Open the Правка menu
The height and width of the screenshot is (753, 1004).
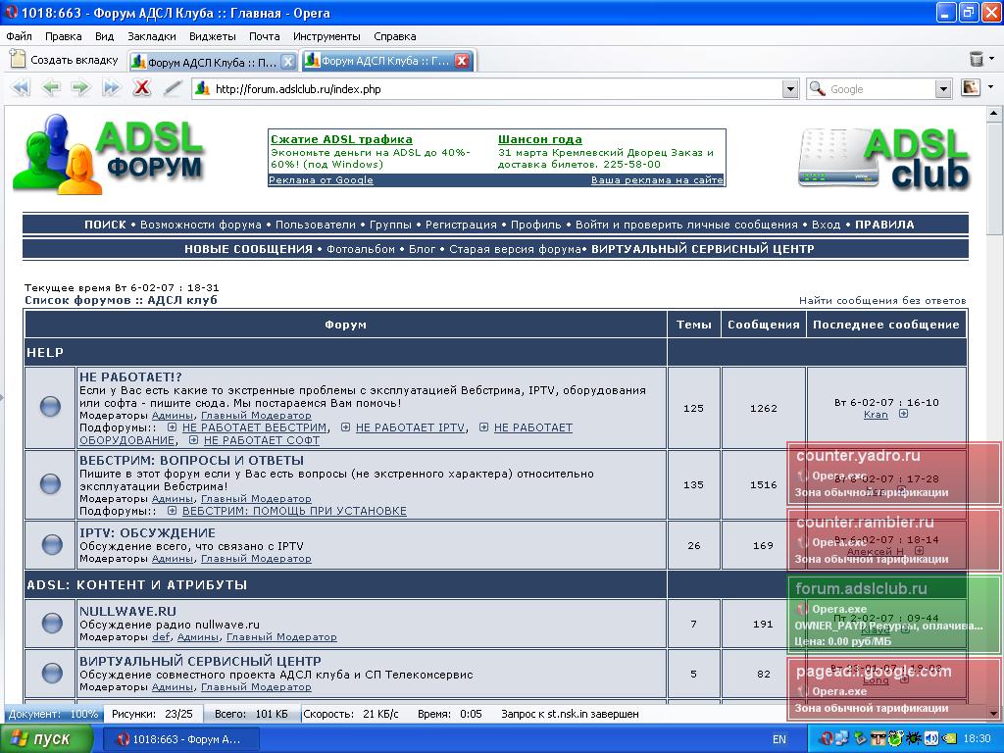pyautogui.click(x=64, y=36)
